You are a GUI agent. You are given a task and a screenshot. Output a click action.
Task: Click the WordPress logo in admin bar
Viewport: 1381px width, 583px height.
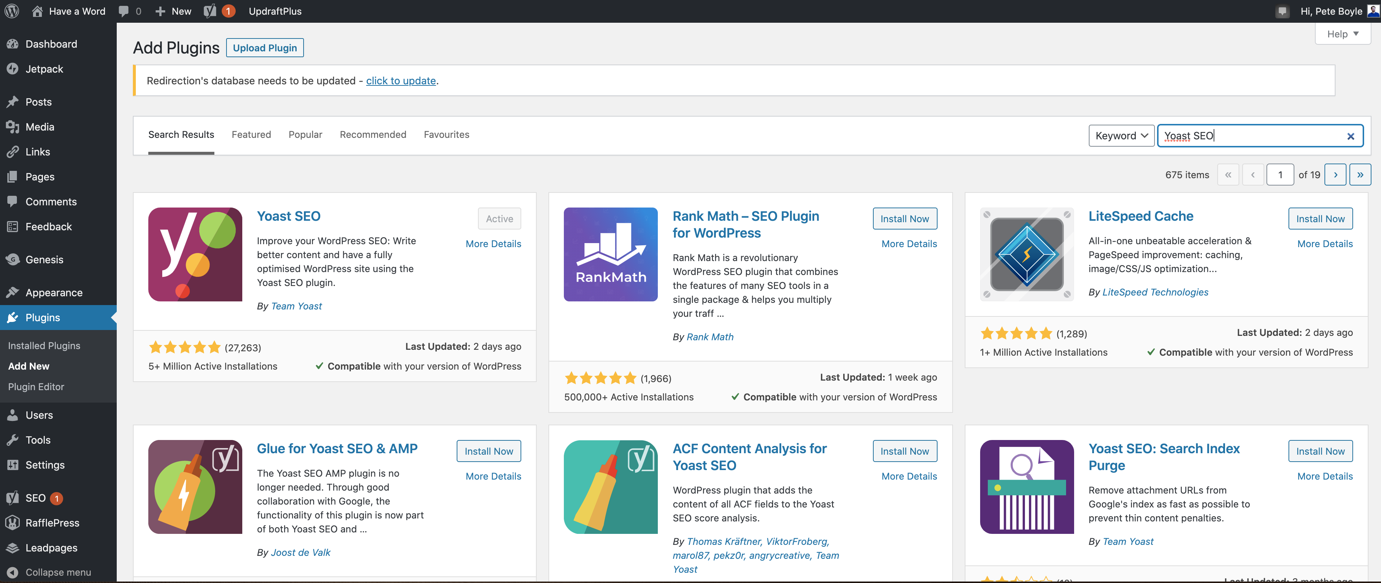(12, 11)
